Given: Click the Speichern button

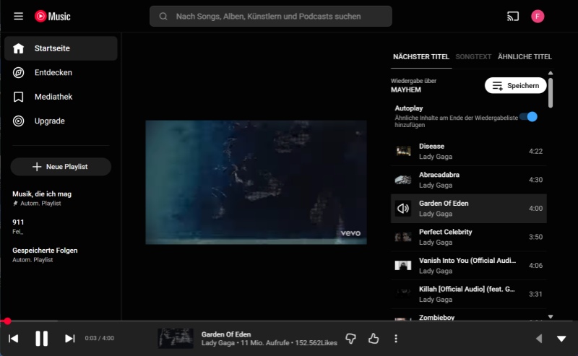Looking at the screenshot, I should pyautogui.click(x=515, y=85).
